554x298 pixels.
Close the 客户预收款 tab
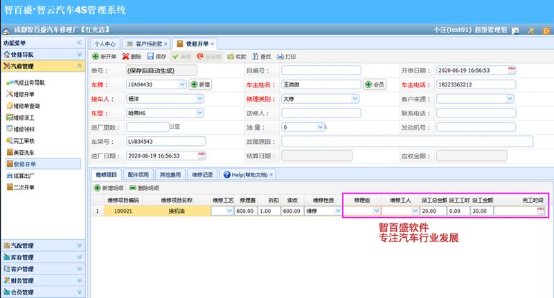tap(166, 44)
